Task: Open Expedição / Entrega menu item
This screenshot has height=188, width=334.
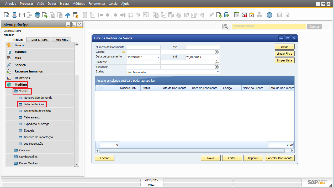Action: [x=36, y=124]
